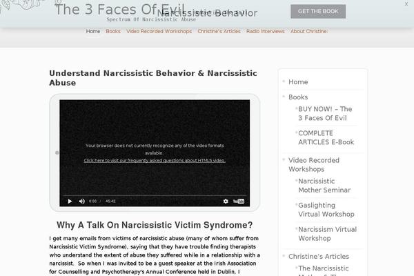This screenshot has height=276, width=414.
Task: Open the video on YouTube via the logo
Action: (x=239, y=201)
